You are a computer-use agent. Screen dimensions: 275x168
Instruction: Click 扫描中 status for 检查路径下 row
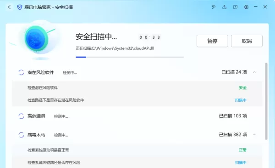241,100
